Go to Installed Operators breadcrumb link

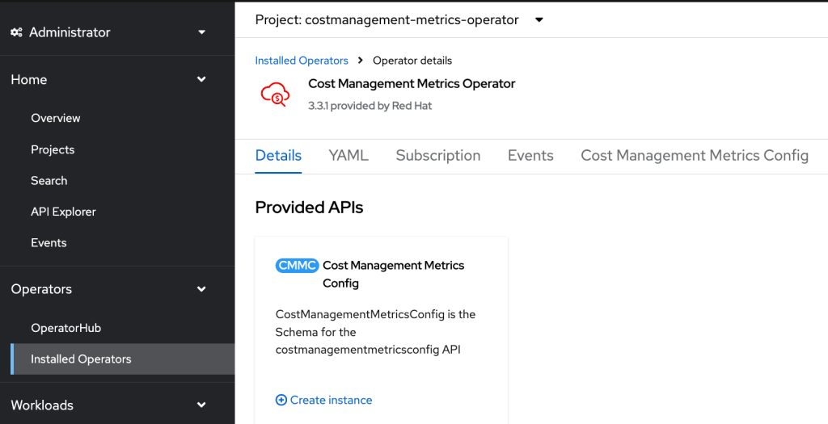[302, 61]
